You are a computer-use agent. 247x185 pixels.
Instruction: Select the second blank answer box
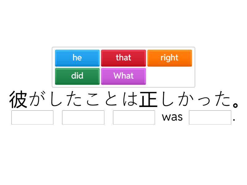(x=83, y=117)
